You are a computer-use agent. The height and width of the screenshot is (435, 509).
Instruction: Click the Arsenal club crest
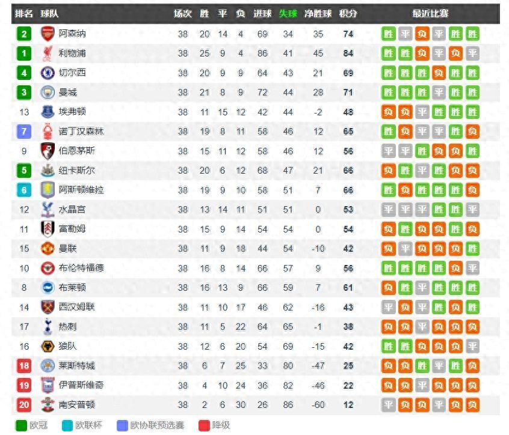point(48,34)
